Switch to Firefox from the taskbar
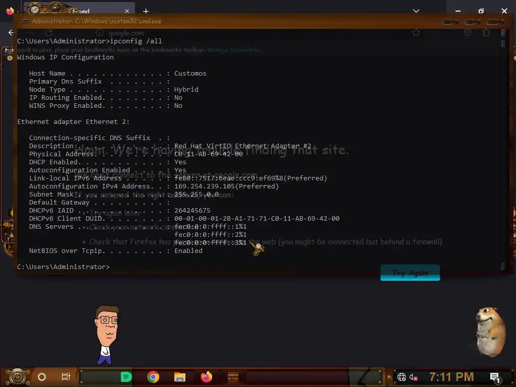The image size is (516, 387). [207, 377]
